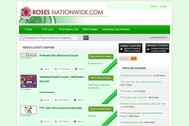
Task: Click FTD.com category link under third coupon
Action: pyautogui.click(x=92, y=116)
